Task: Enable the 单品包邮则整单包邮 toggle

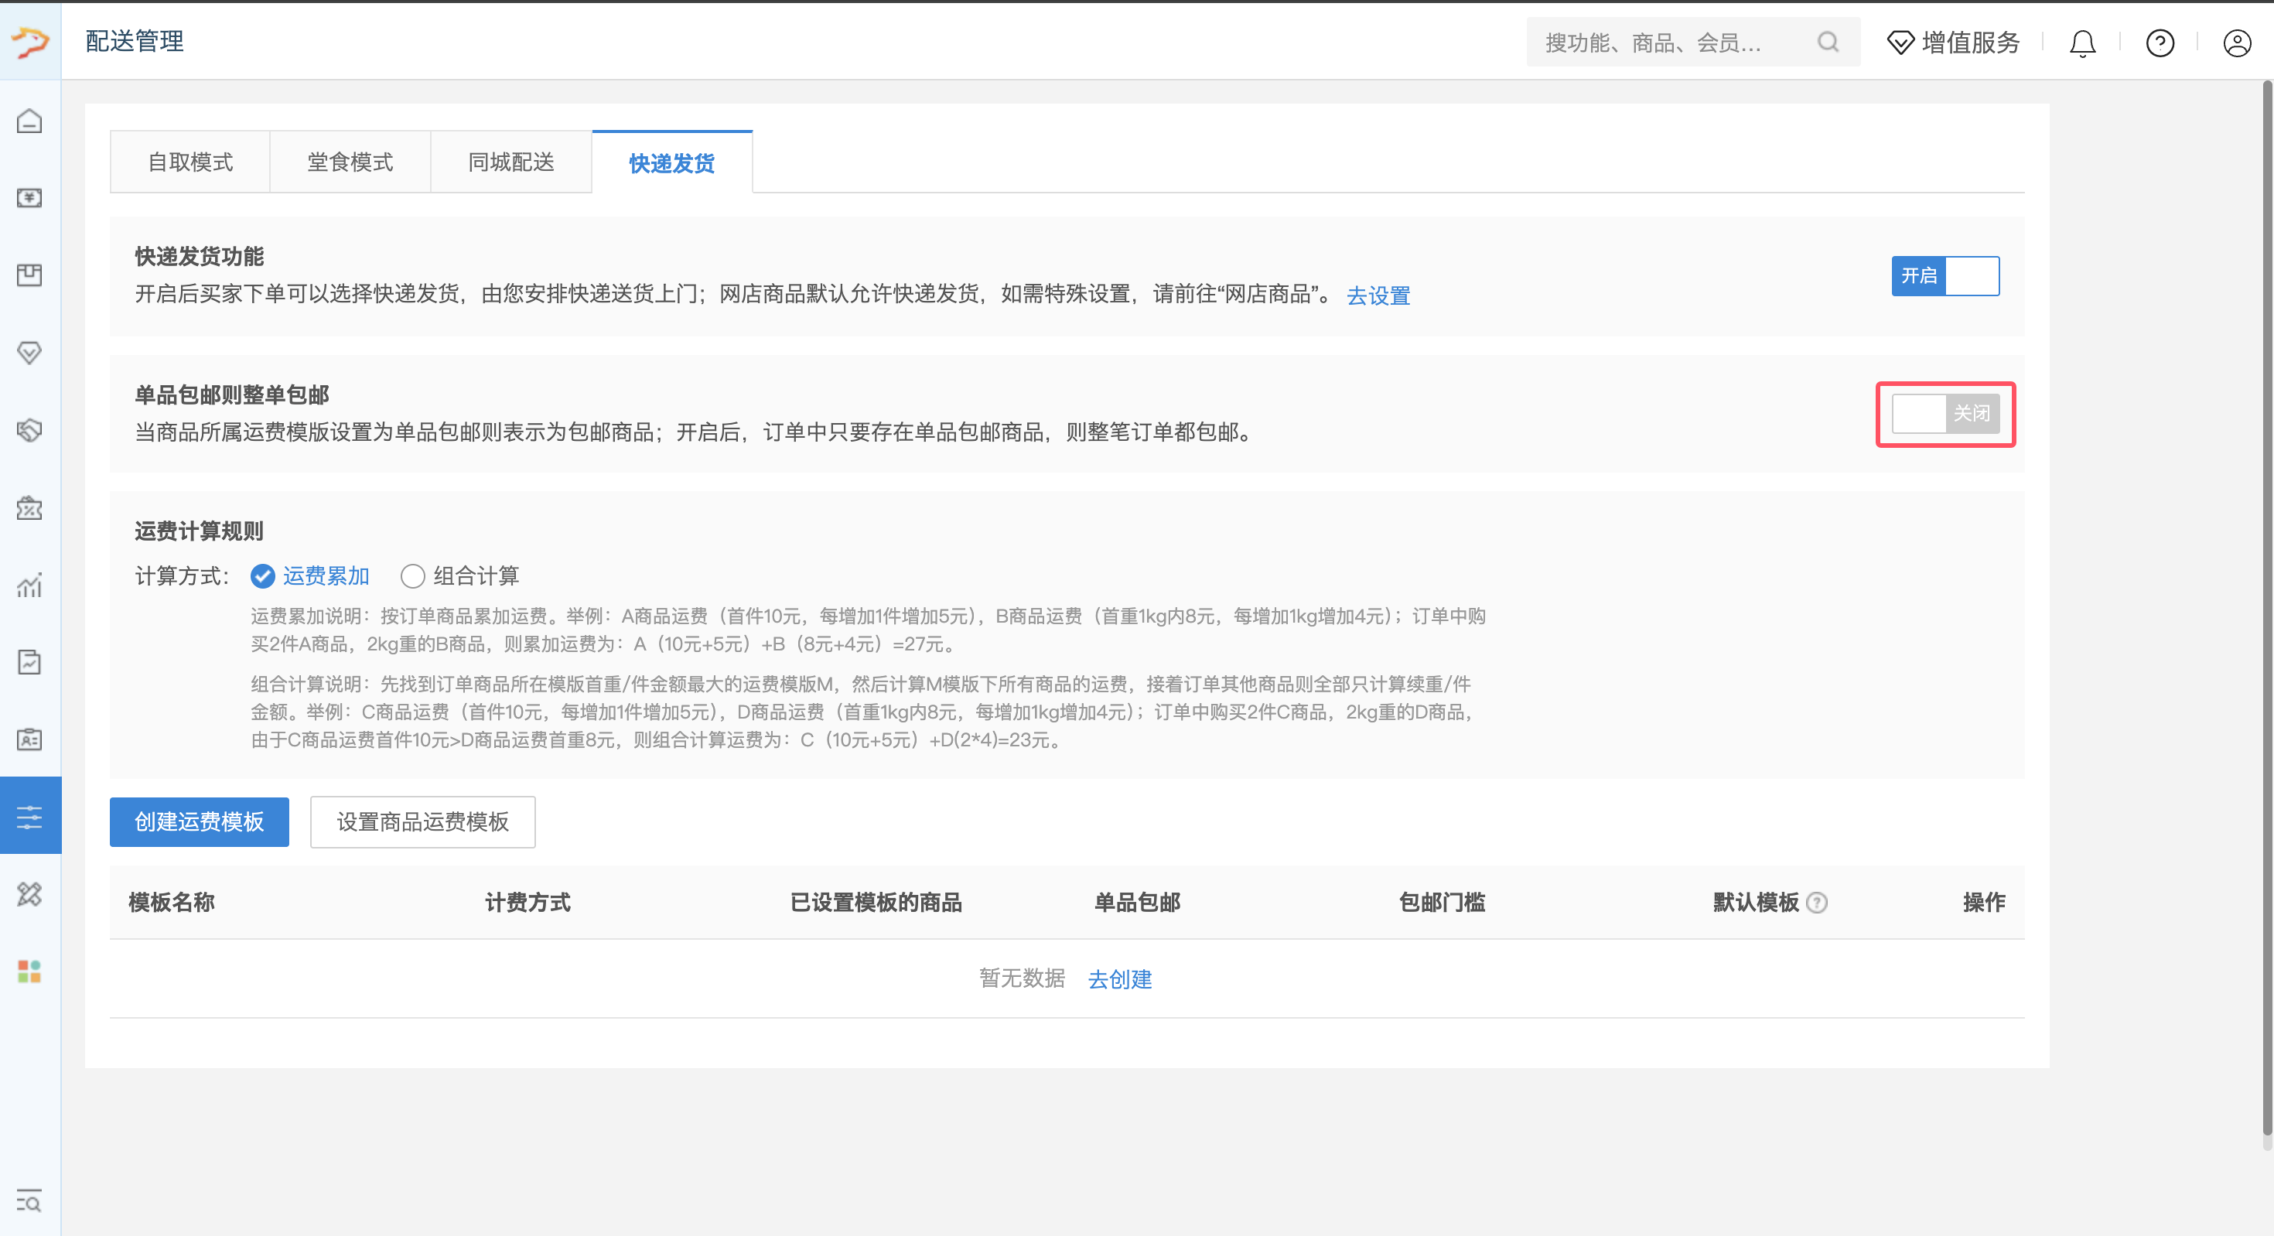Action: [x=1945, y=414]
